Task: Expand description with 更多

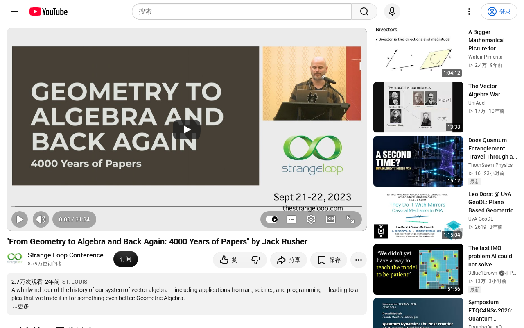Action: click(21, 306)
